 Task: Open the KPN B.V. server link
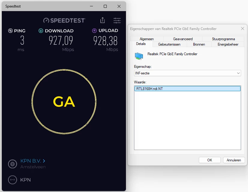[x=33, y=161]
